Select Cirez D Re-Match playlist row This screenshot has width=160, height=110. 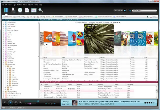click(x=87, y=89)
